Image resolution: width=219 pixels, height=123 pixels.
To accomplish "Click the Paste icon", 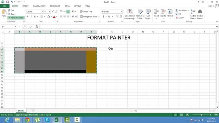I will [x=4, y=12].
